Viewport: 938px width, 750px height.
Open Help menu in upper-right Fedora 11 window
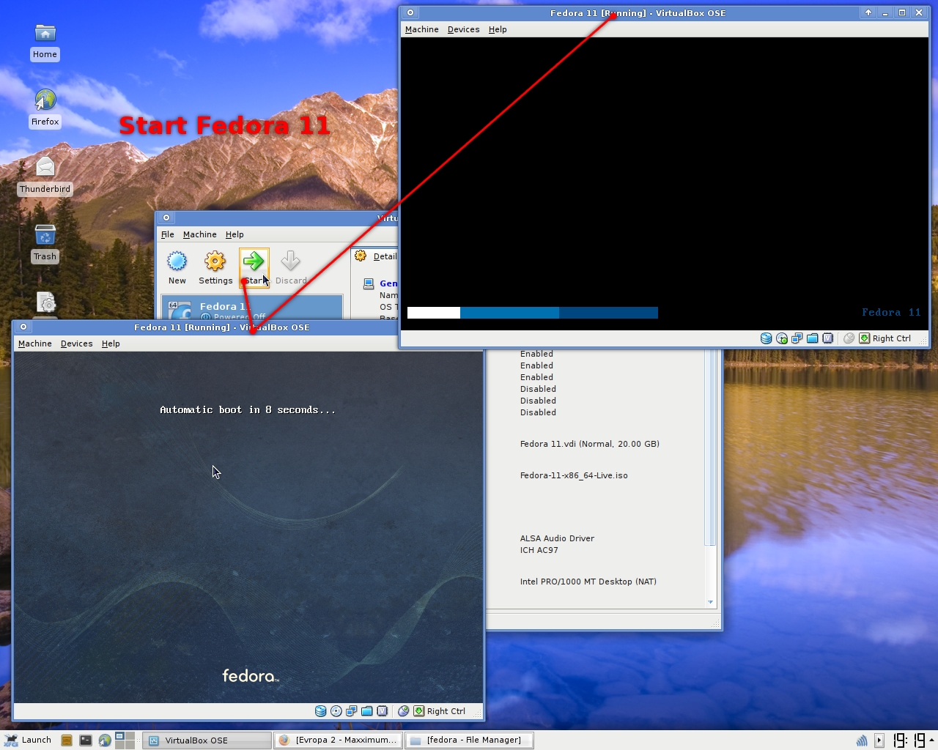pos(498,29)
